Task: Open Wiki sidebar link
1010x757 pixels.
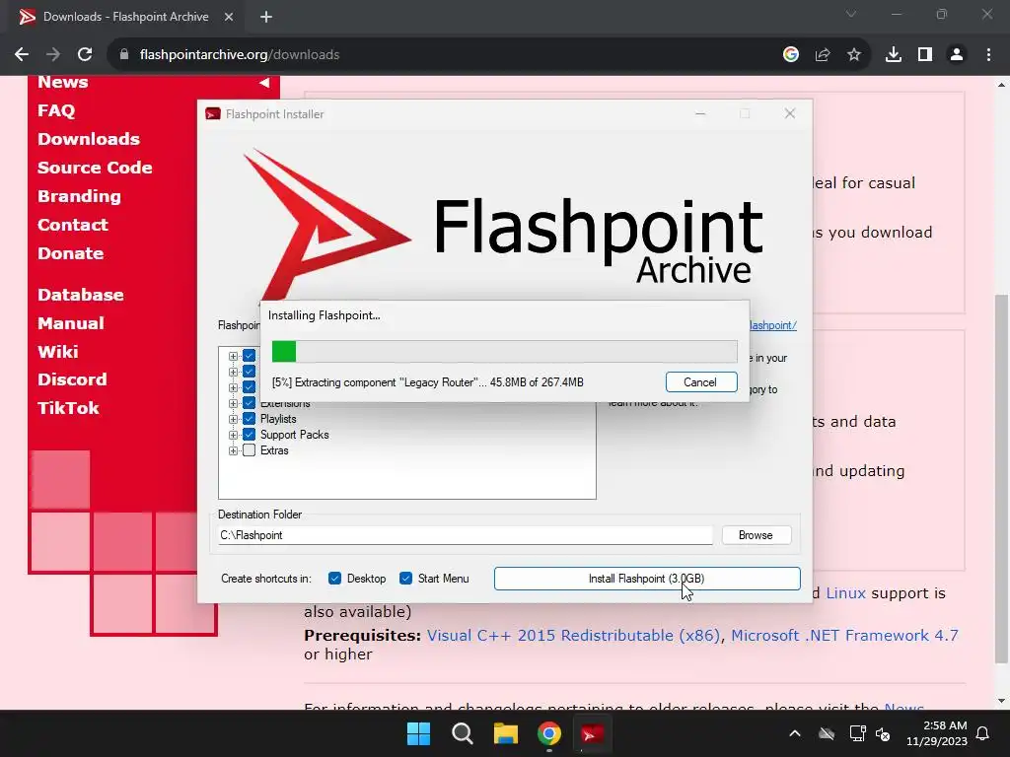Action: click(x=58, y=352)
